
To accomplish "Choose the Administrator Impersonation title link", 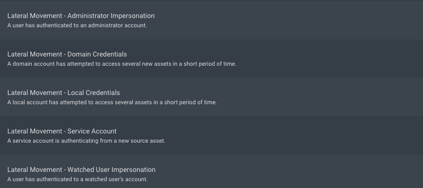I will 81,16.
